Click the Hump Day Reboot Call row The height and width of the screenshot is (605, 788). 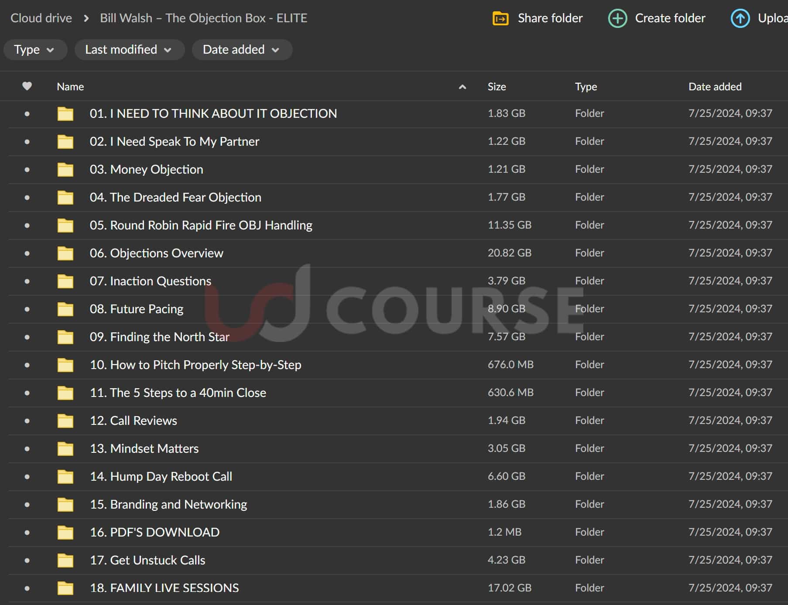tap(161, 477)
